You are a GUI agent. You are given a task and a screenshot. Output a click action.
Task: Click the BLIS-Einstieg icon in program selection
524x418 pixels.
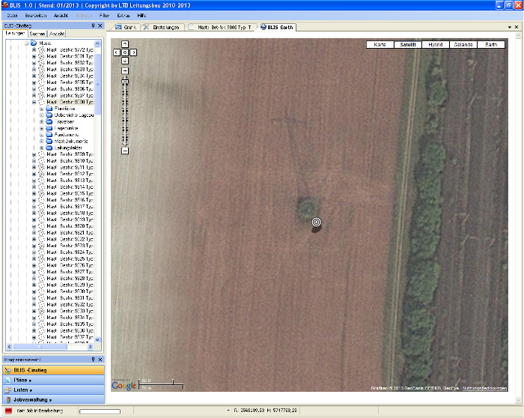pyautogui.click(x=8, y=371)
